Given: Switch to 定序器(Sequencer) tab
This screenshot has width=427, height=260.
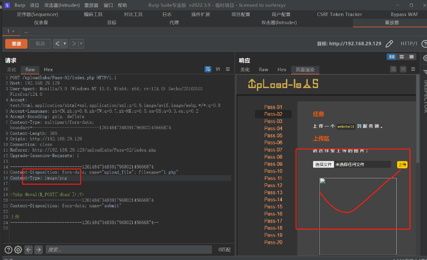Looking at the screenshot, I should [38, 15].
